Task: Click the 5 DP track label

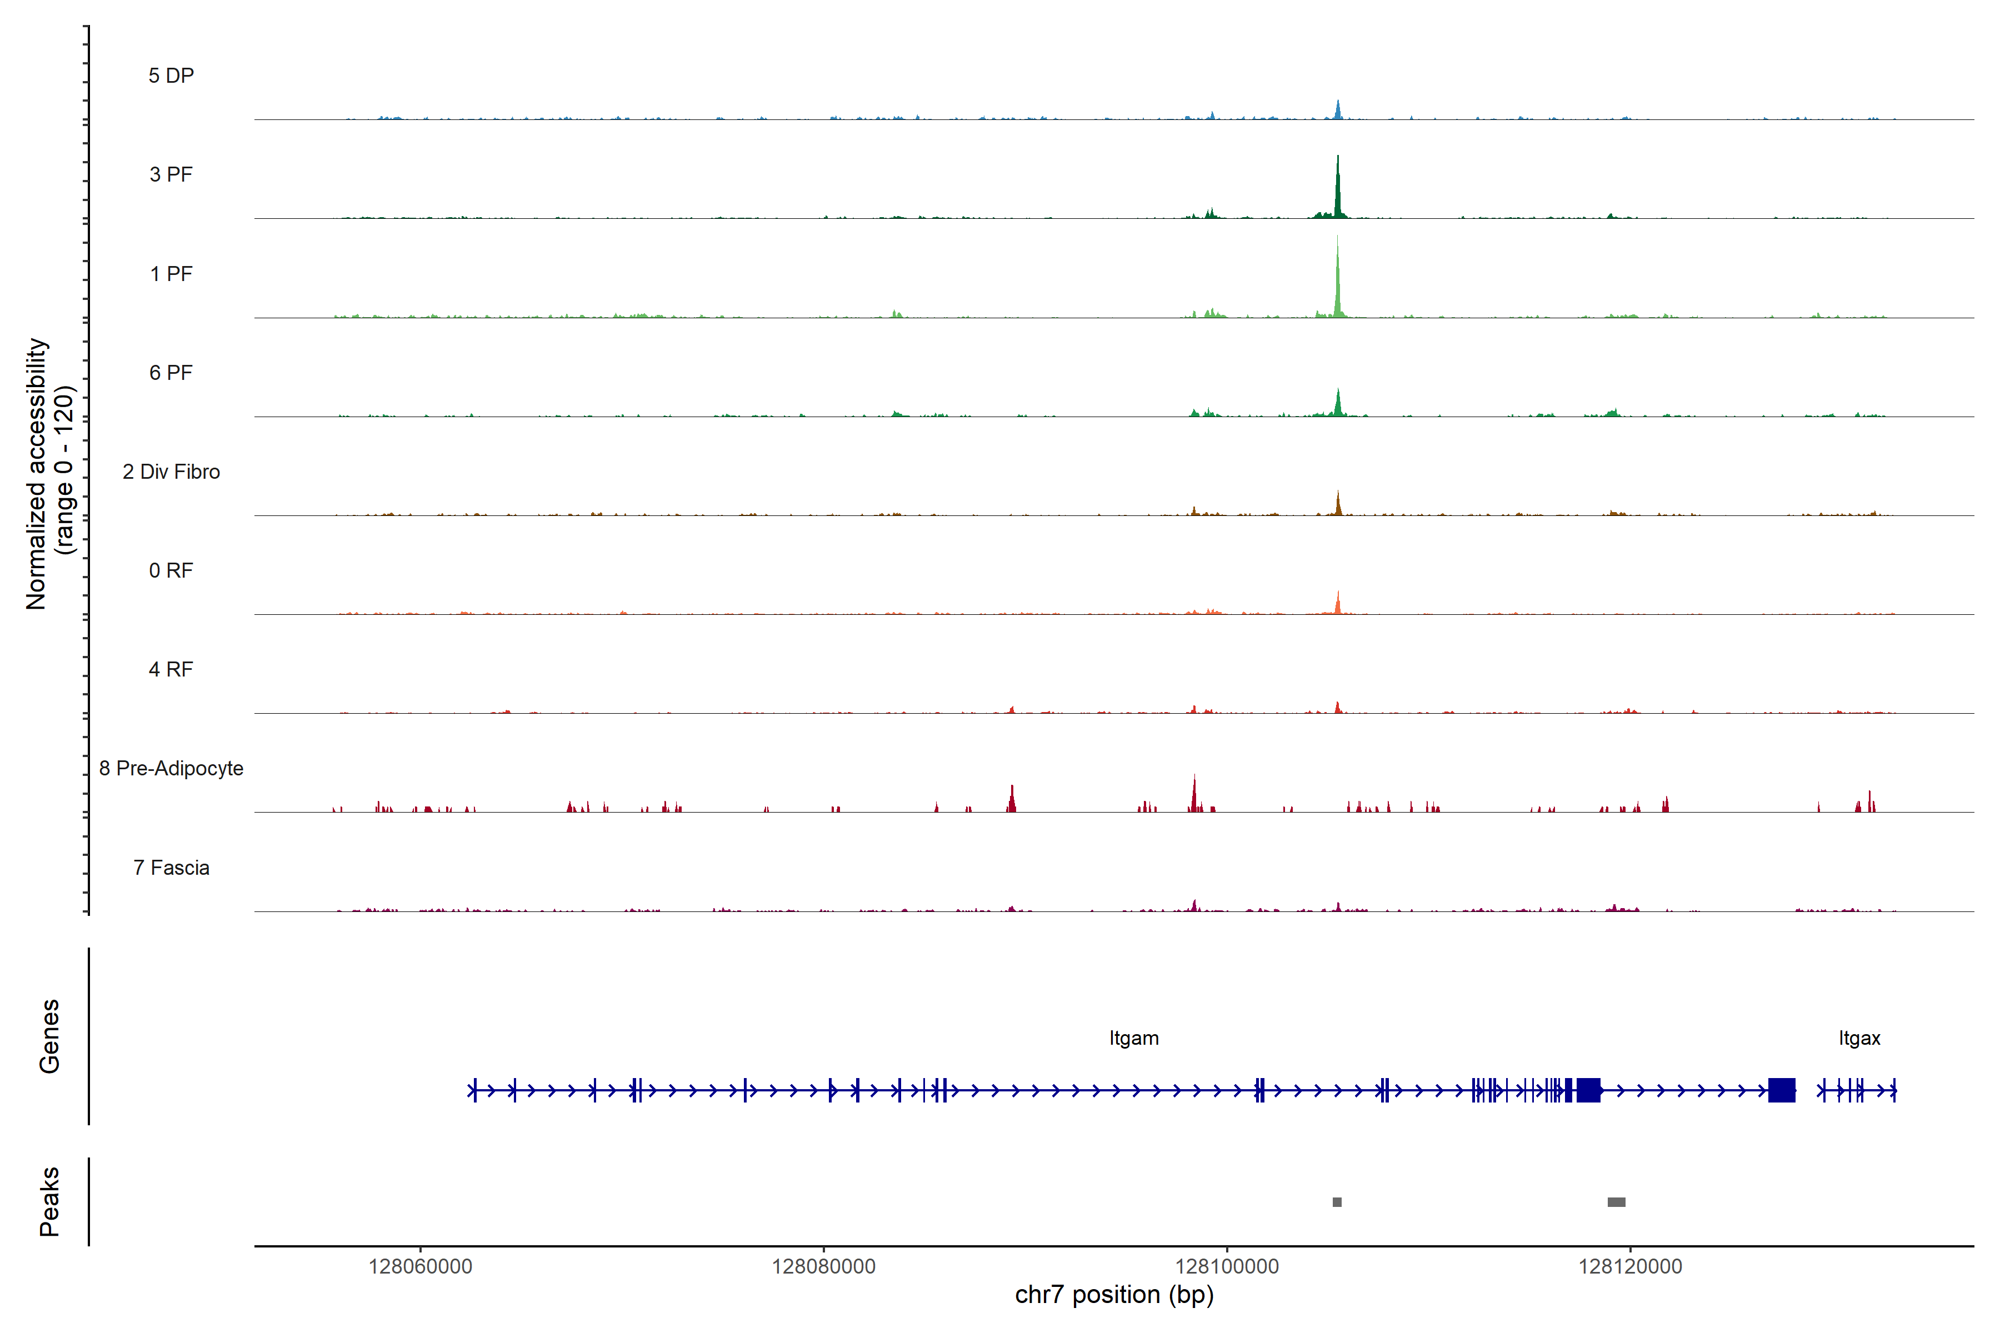Action: coord(171,76)
